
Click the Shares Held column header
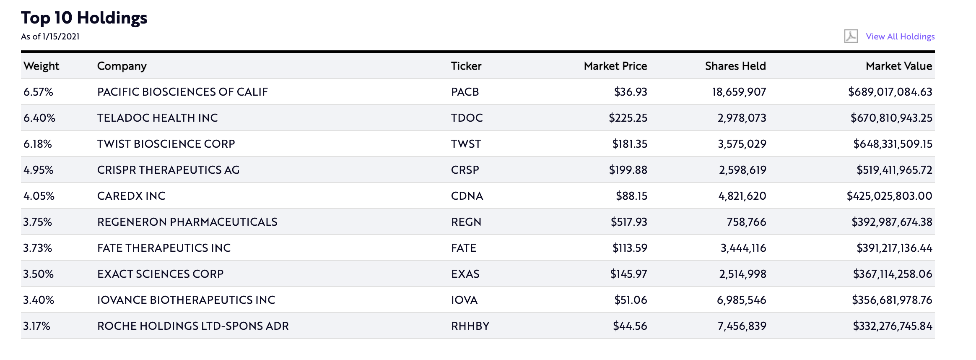(735, 66)
